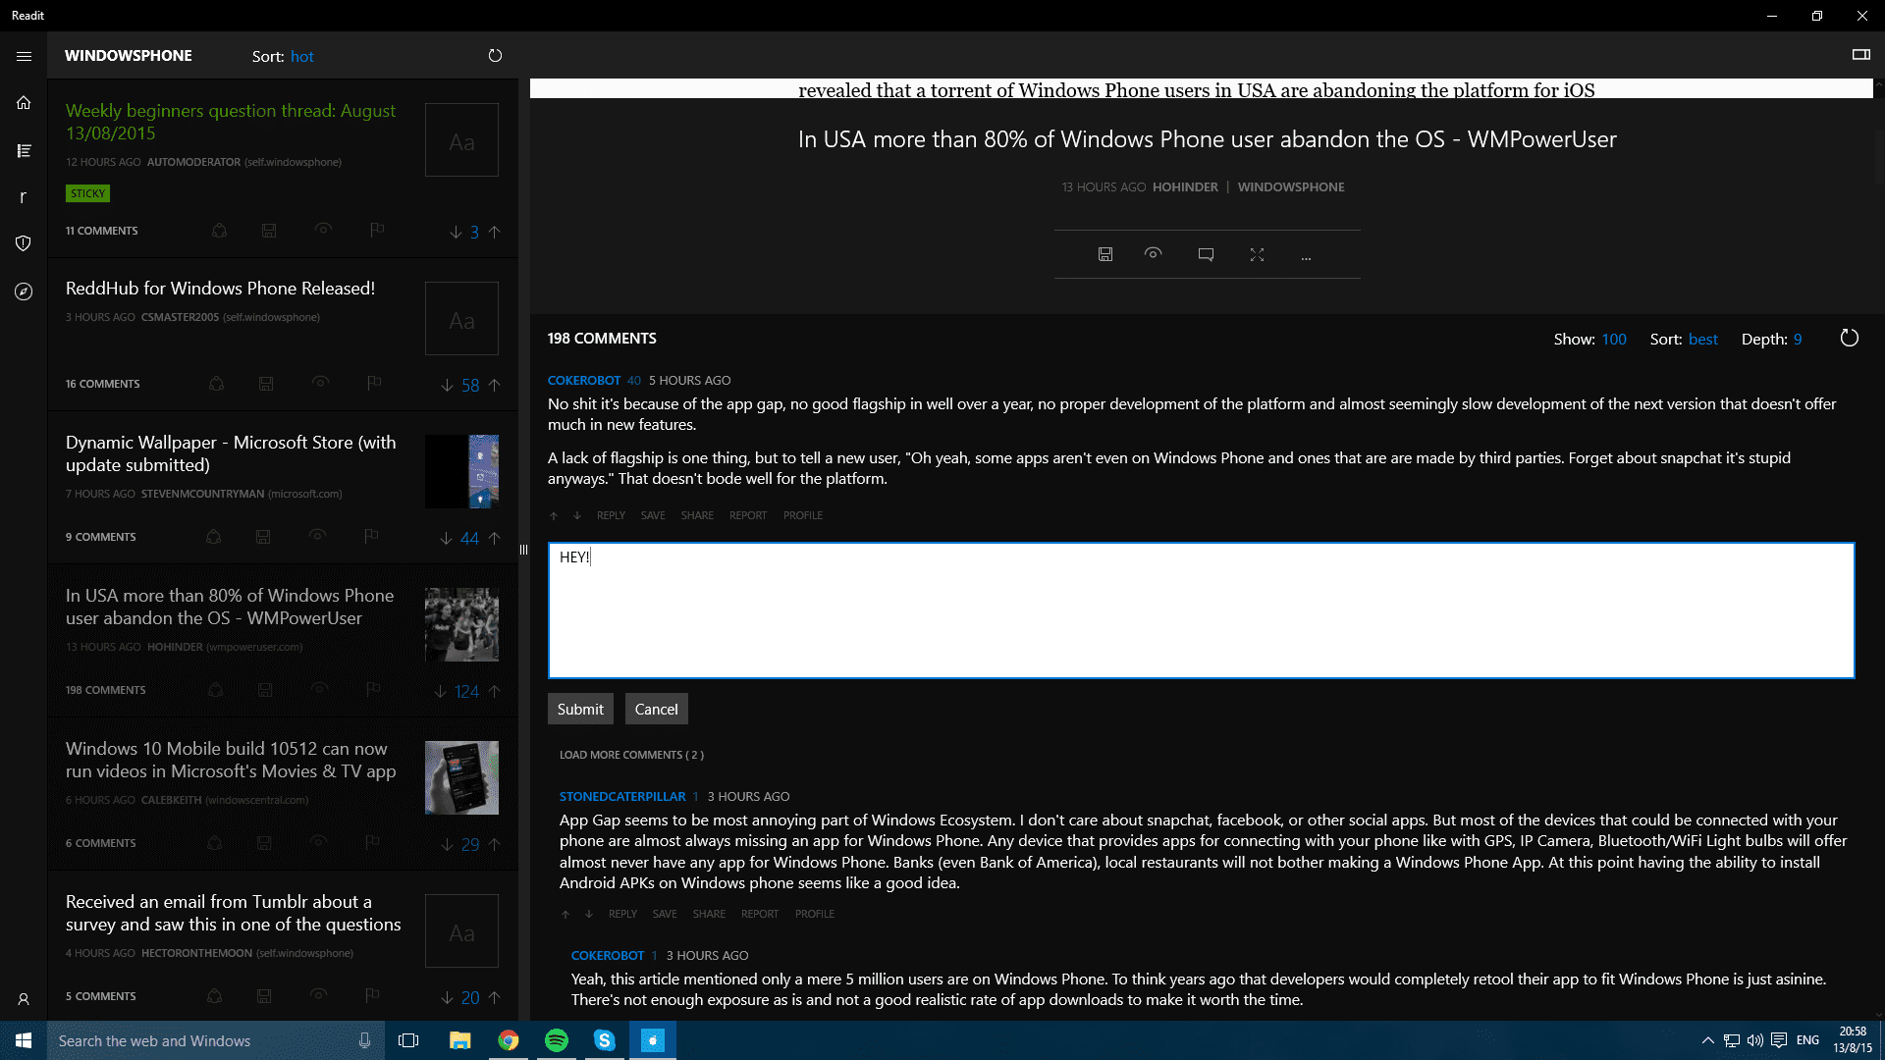Comment on the opened post icon
This screenshot has height=1060, width=1885.
pyautogui.click(x=1206, y=255)
